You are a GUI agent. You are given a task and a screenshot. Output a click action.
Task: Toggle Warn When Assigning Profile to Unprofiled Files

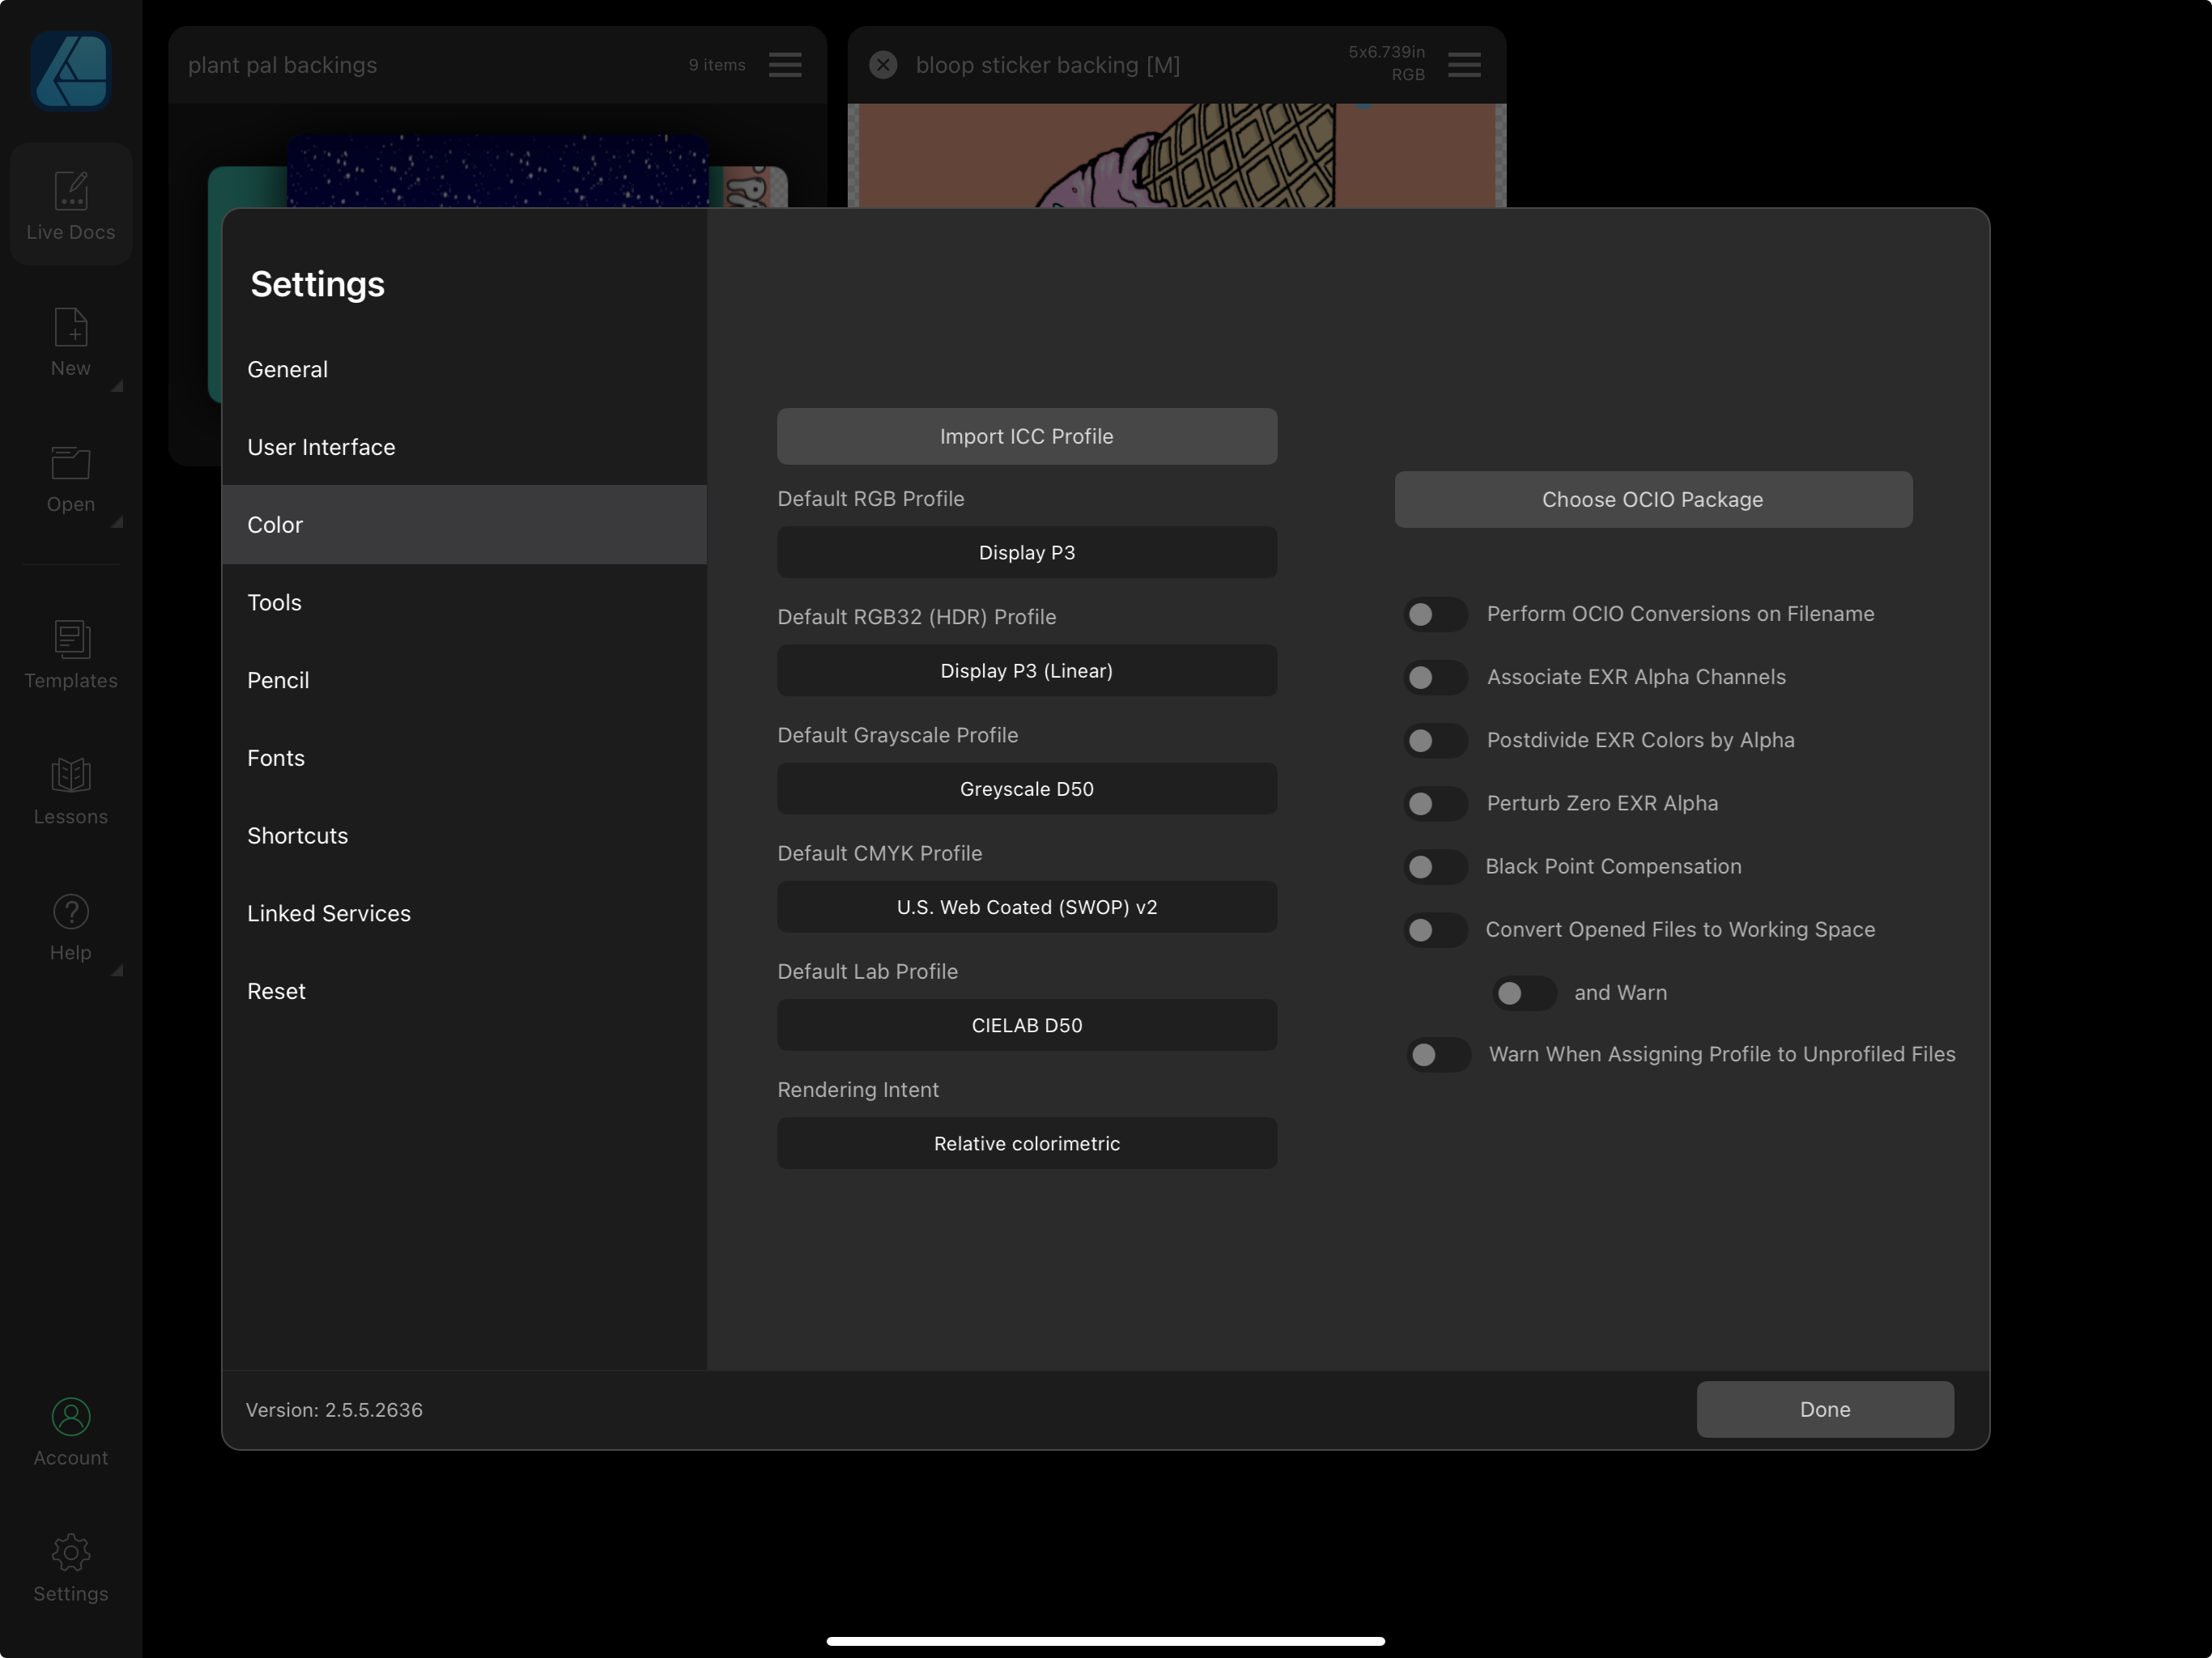tap(1438, 1054)
